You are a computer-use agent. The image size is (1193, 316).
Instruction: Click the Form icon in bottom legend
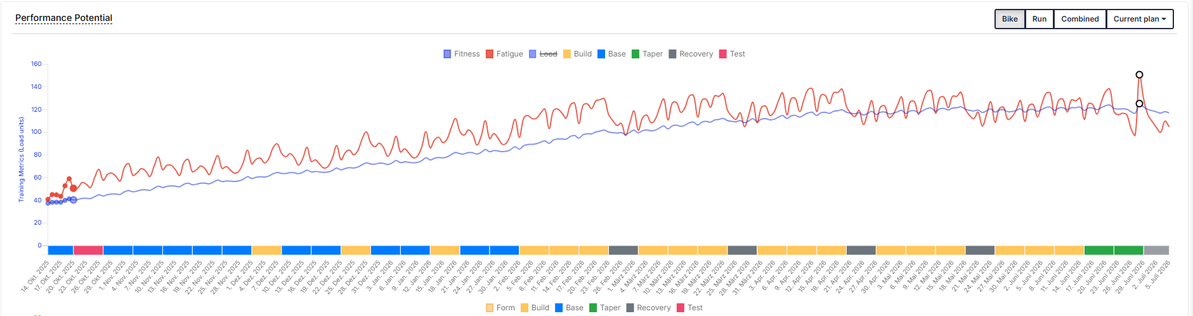click(490, 308)
